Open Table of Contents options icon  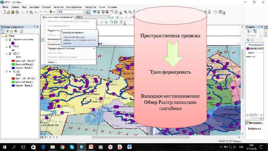(21, 31)
